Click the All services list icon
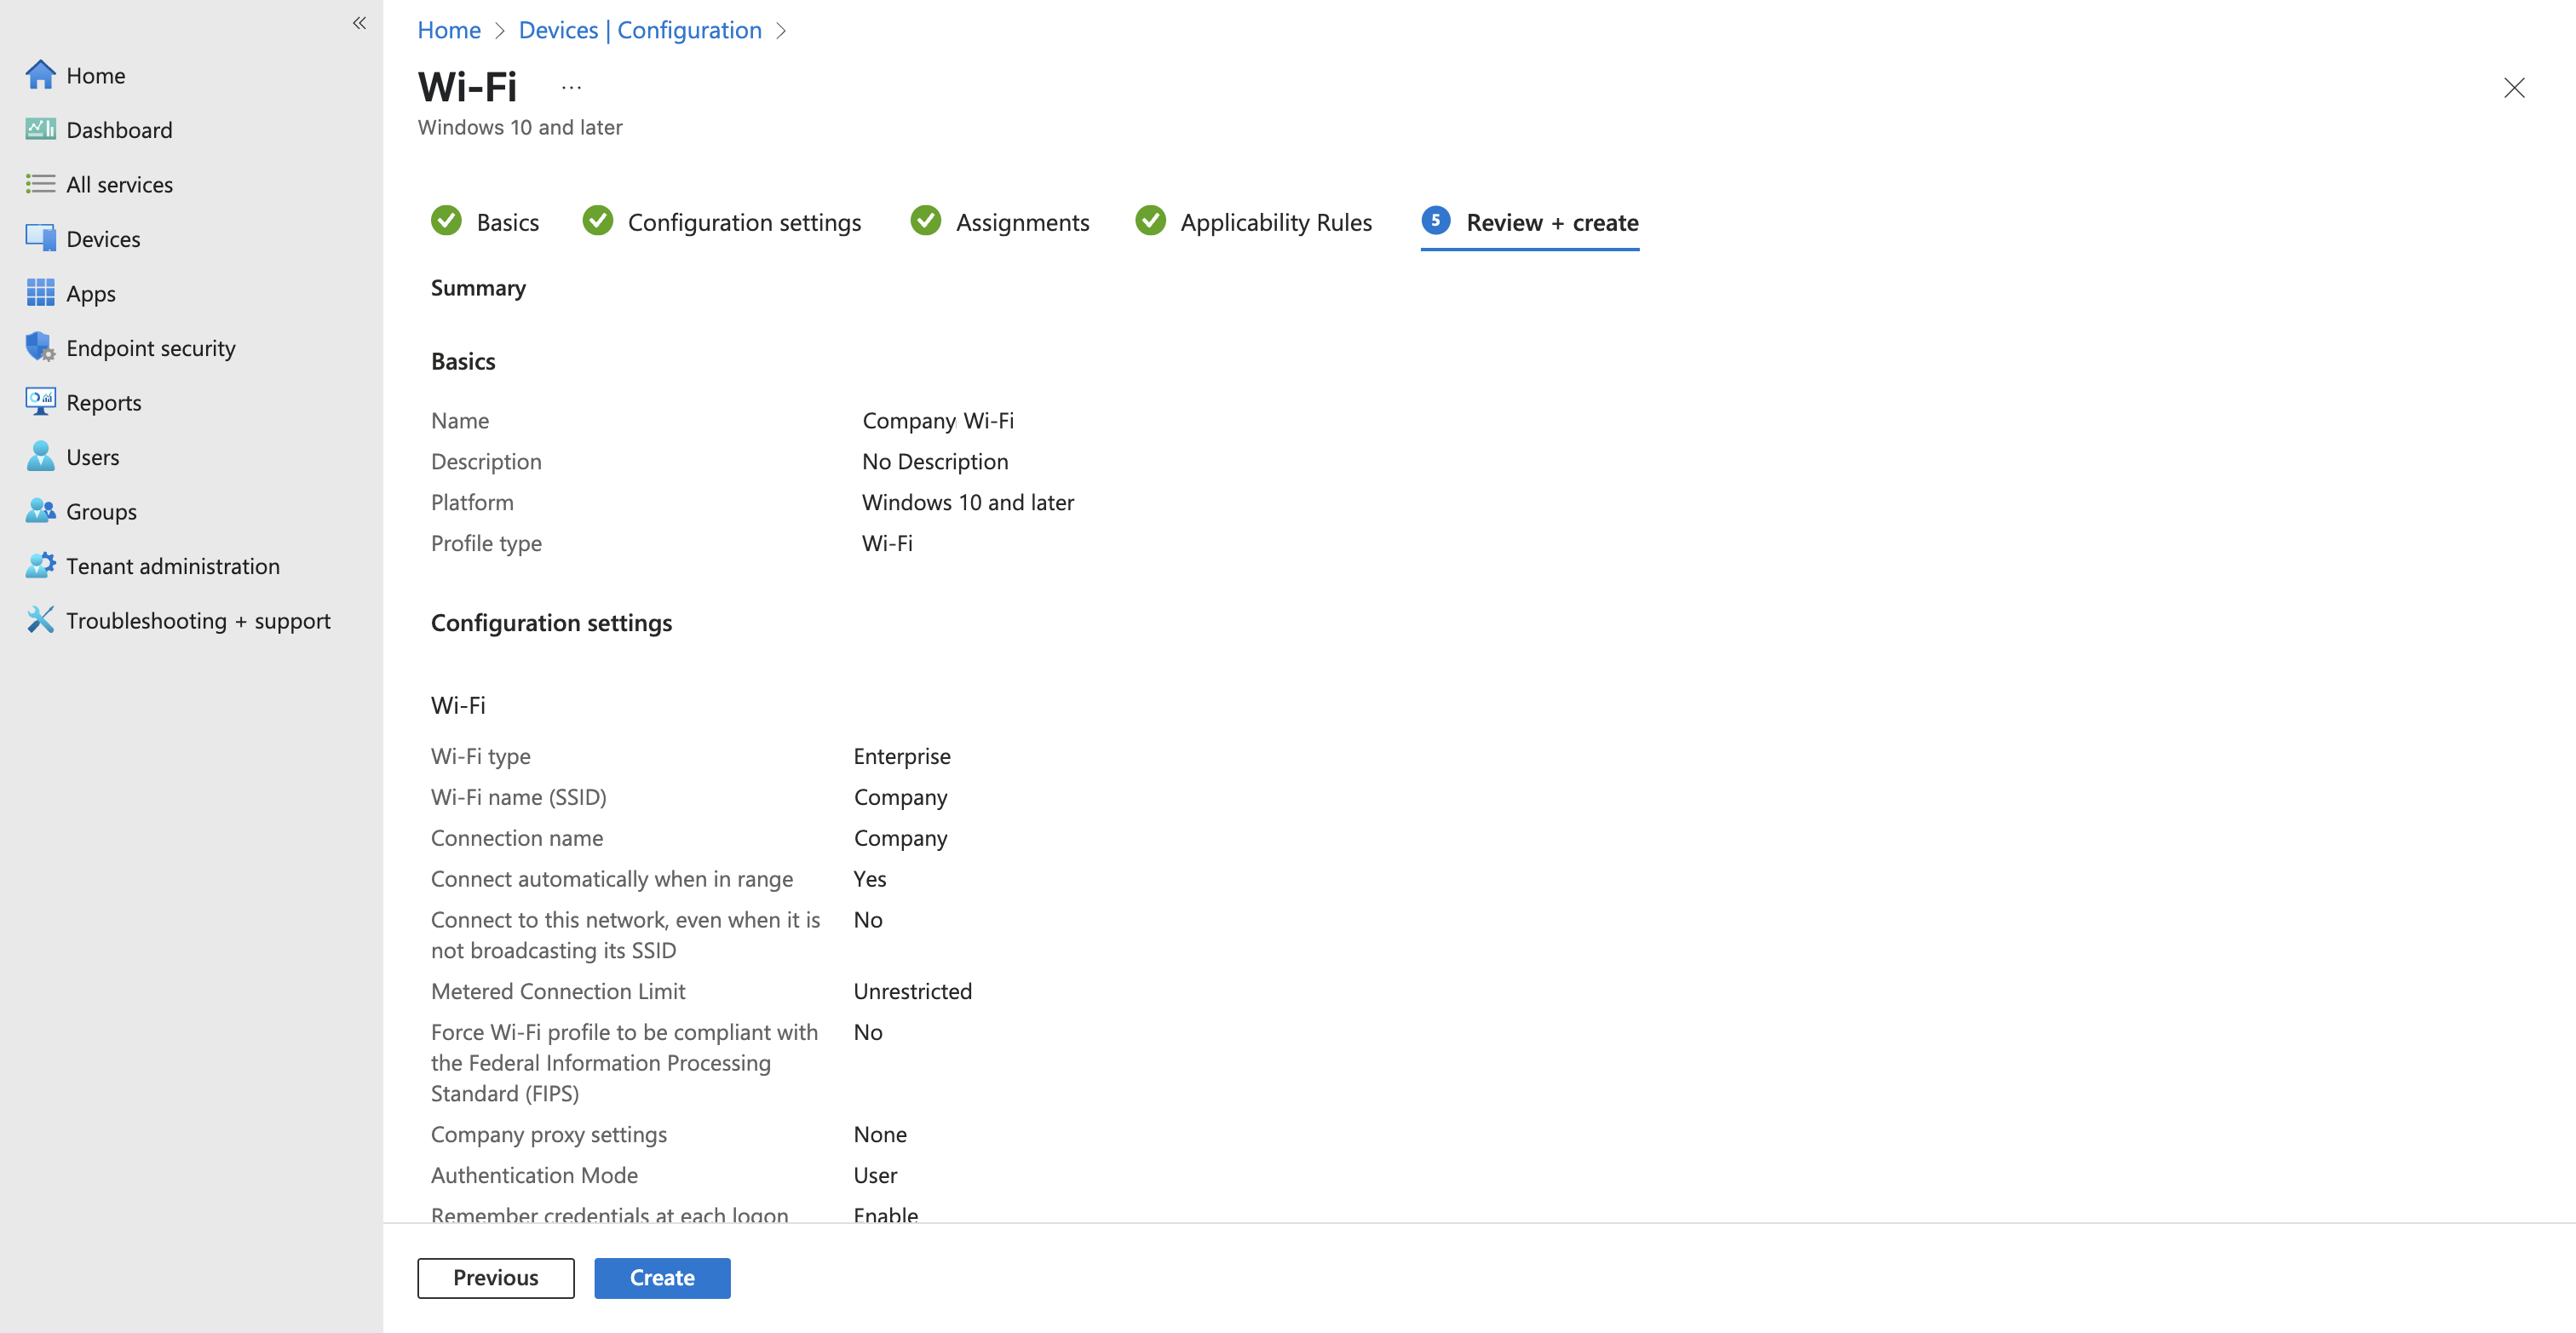2576x1333 pixels. click(x=40, y=184)
